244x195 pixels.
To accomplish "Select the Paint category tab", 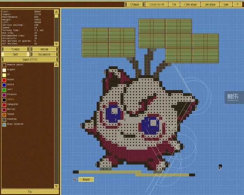I will pyautogui.click(x=15, y=54).
